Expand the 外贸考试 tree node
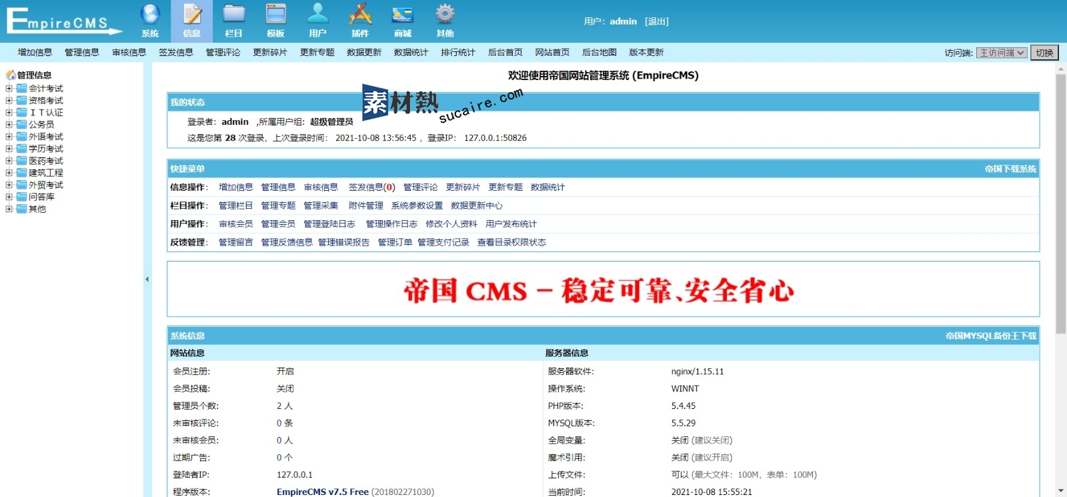Image resolution: width=1067 pixels, height=497 pixels. (9, 185)
